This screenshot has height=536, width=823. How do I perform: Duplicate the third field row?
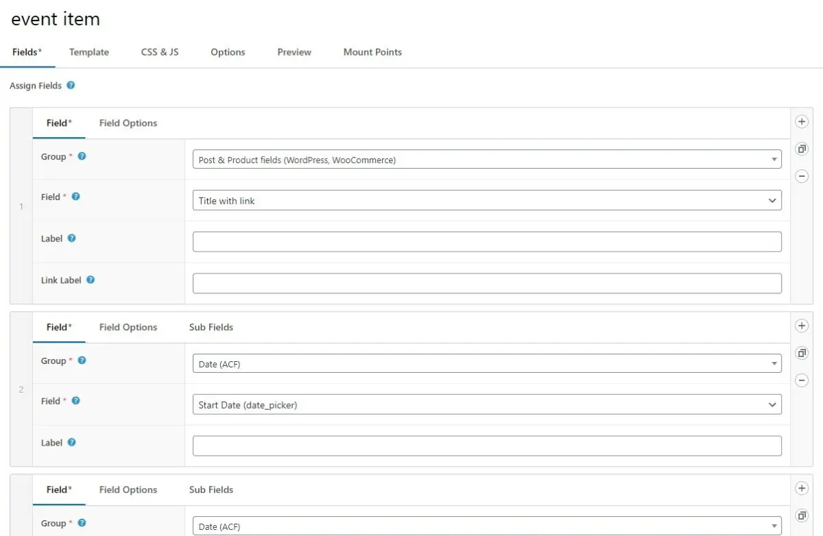tap(802, 515)
